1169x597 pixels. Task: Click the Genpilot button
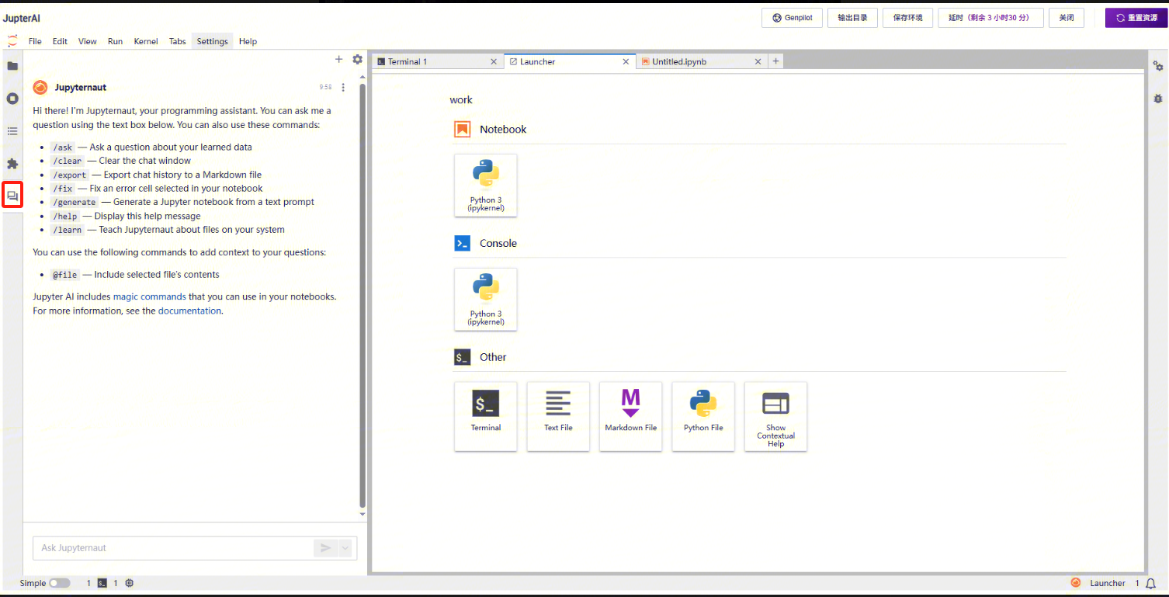pos(792,18)
